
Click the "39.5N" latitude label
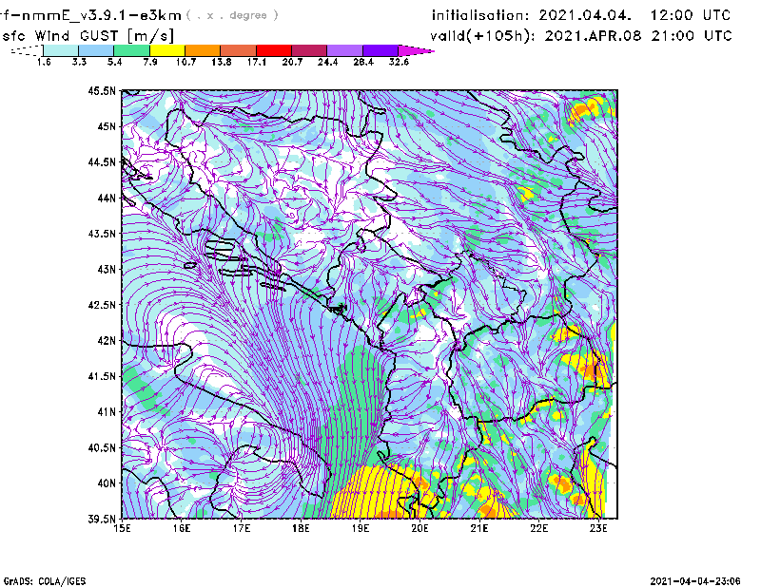102,520
